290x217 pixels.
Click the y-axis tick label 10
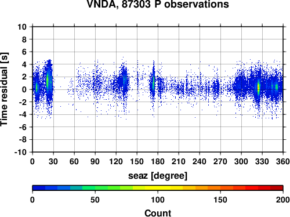23,27
